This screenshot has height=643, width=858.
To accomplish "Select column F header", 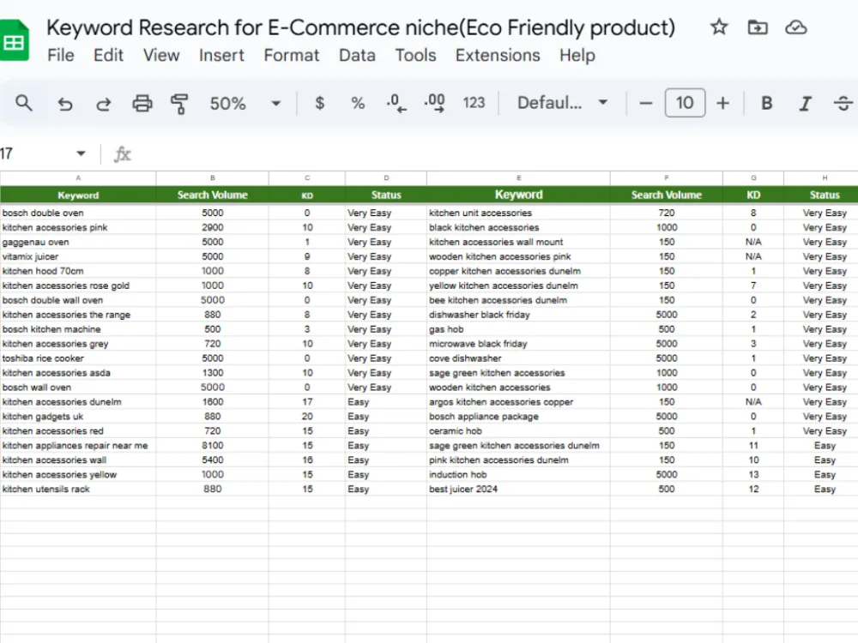I will pos(667,178).
